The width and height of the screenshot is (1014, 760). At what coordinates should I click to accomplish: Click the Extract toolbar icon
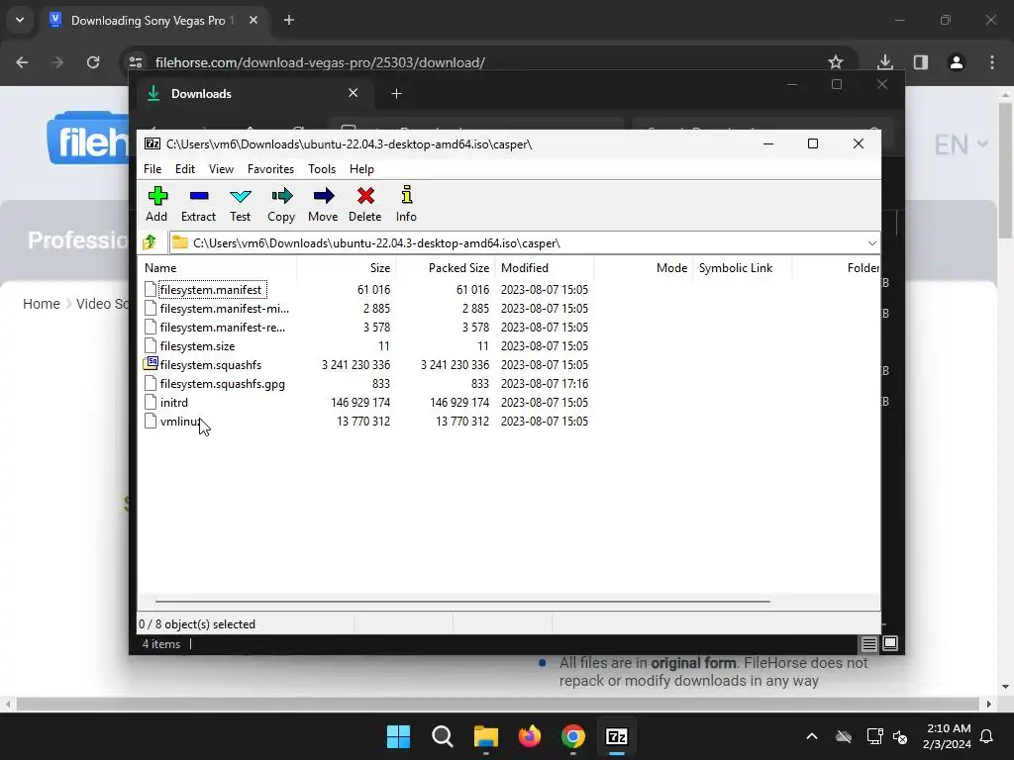point(198,196)
